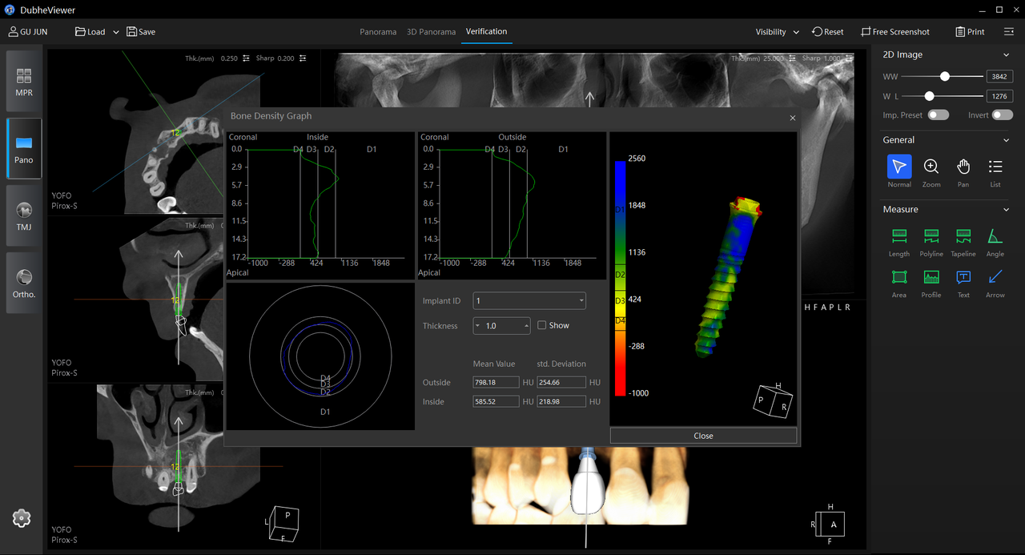Select the Area measure tool

(899, 277)
